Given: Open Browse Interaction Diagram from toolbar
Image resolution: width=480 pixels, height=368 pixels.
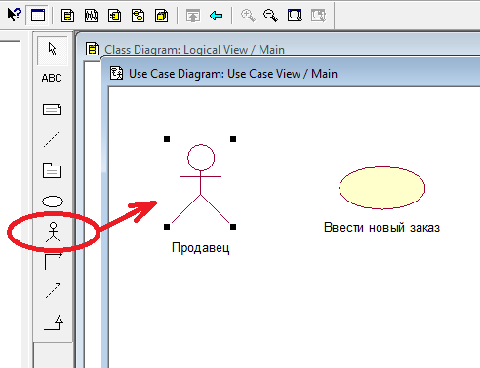Looking at the screenshot, I should tap(91, 16).
